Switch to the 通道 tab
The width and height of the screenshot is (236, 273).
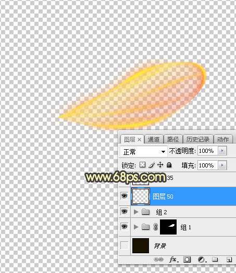154,139
